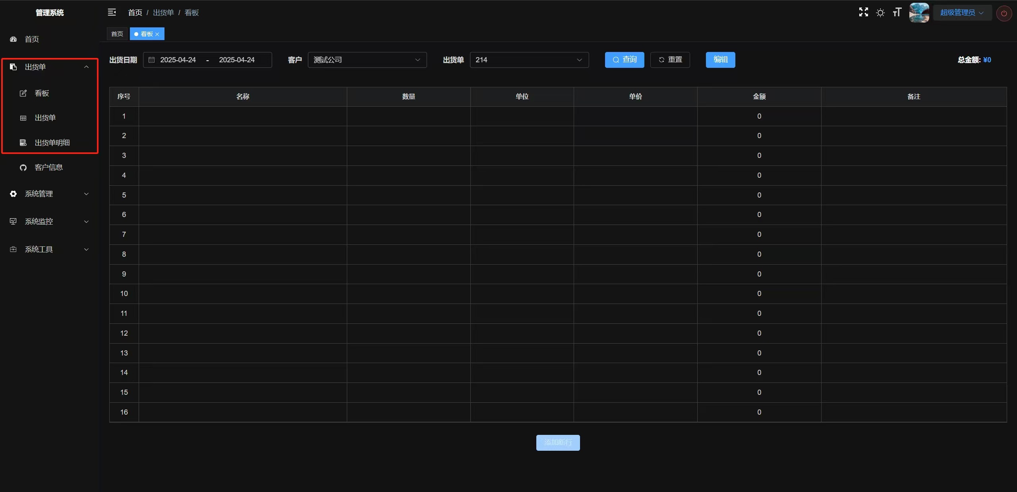Click the toolbox icon for 系统工具

[13, 249]
